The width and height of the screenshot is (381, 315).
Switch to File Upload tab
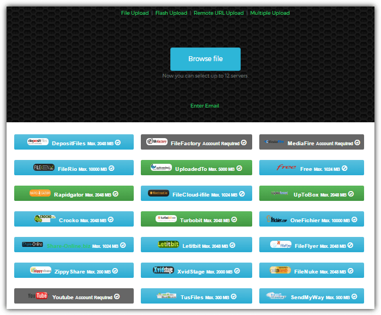point(135,13)
